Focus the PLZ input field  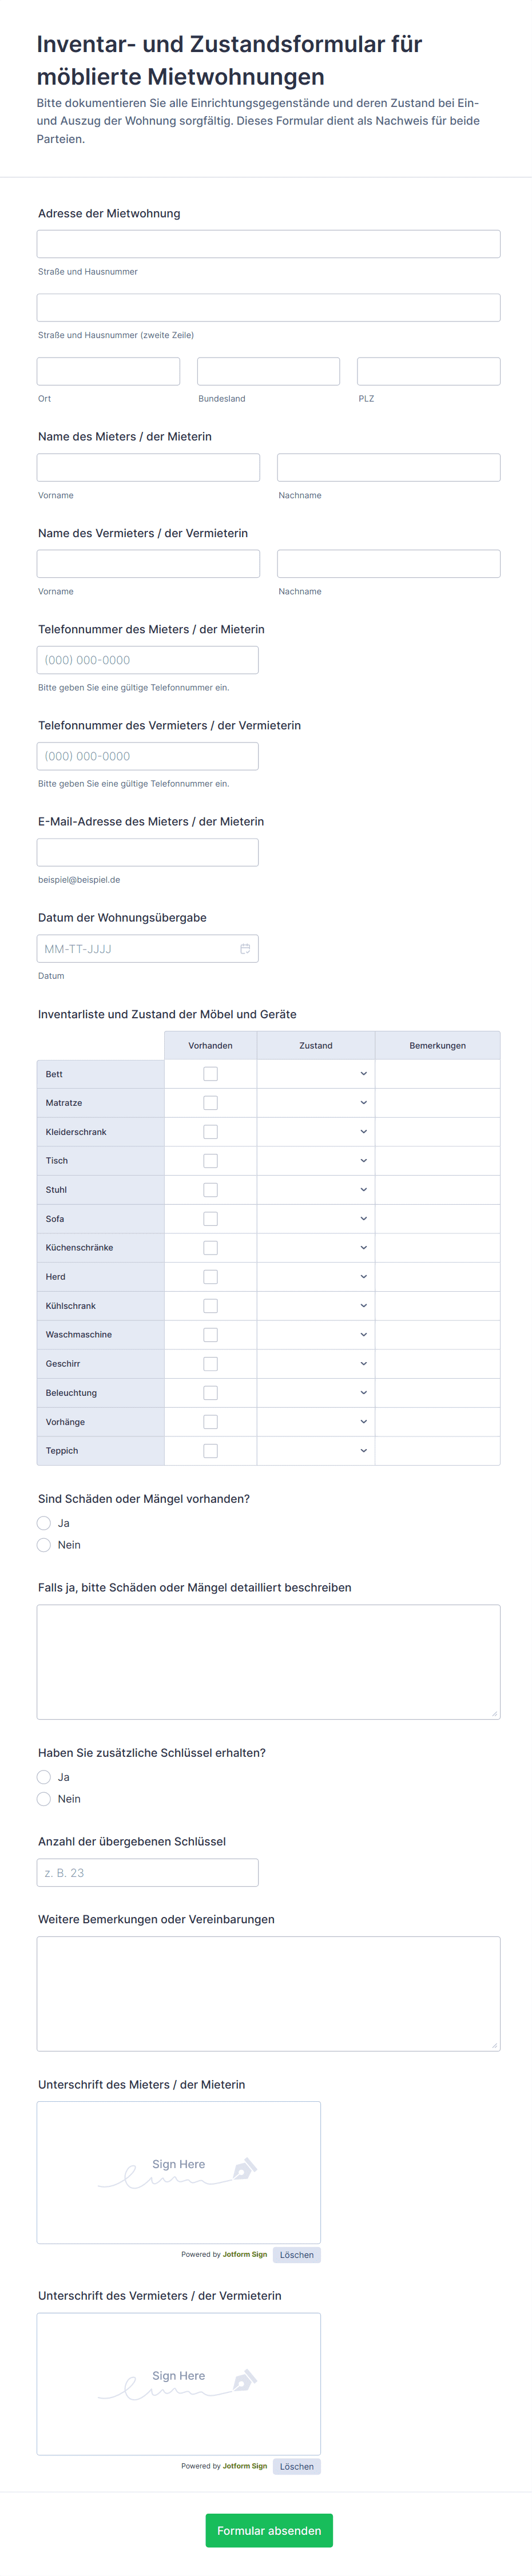pyautogui.click(x=428, y=372)
